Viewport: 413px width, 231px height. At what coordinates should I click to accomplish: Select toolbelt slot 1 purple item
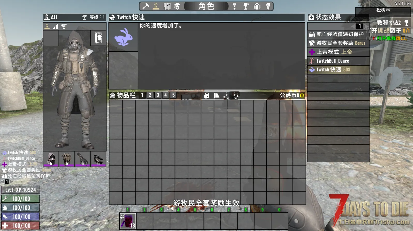(x=128, y=221)
